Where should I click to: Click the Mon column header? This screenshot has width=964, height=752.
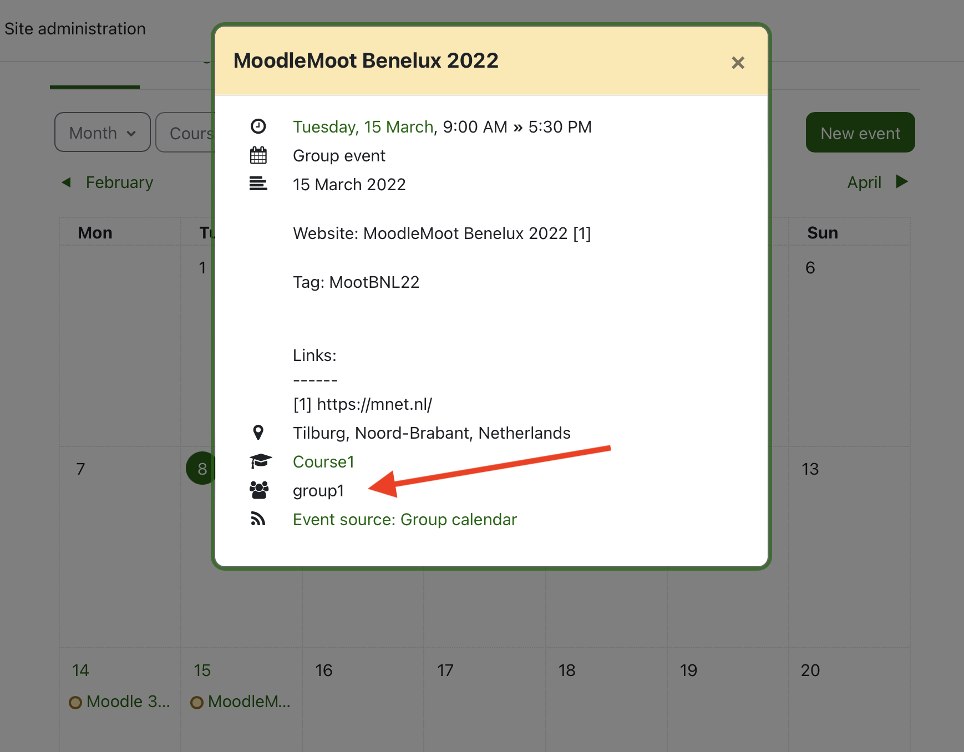[95, 233]
